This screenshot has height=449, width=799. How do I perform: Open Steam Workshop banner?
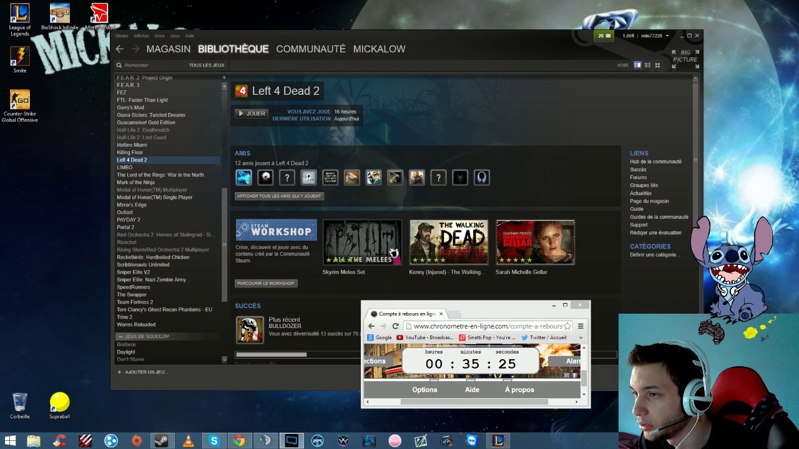276,230
